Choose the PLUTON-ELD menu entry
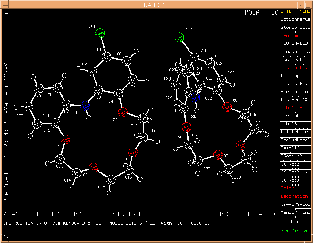This screenshot has height=243, width=313. click(295, 44)
